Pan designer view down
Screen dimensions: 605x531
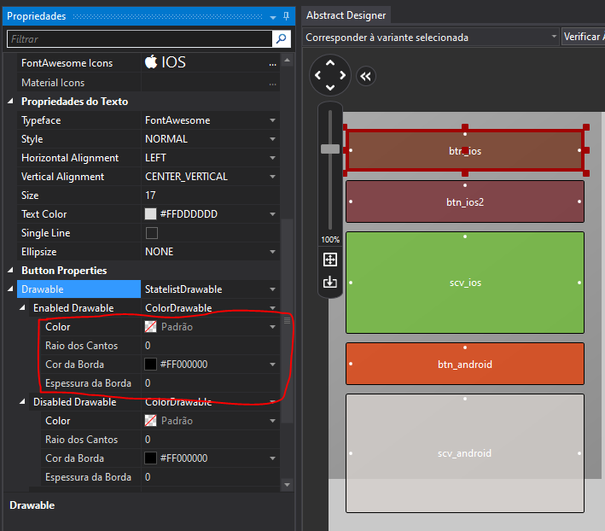tap(330, 88)
